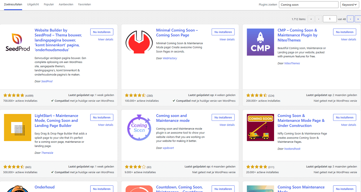Click the LightStart star rating

coord(14,167)
